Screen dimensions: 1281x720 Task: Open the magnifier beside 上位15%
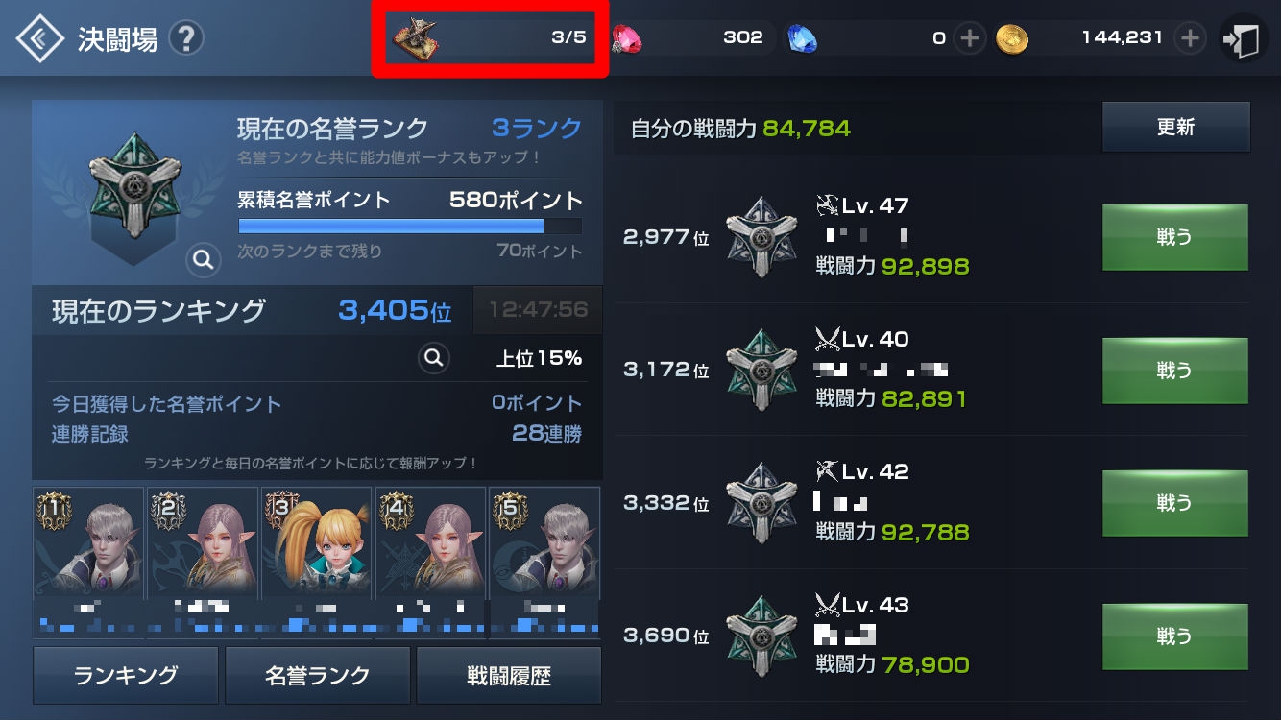pyautogui.click(x=434, y=358)
